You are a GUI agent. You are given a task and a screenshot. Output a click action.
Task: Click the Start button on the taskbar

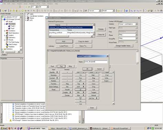[x=4, y=128]
